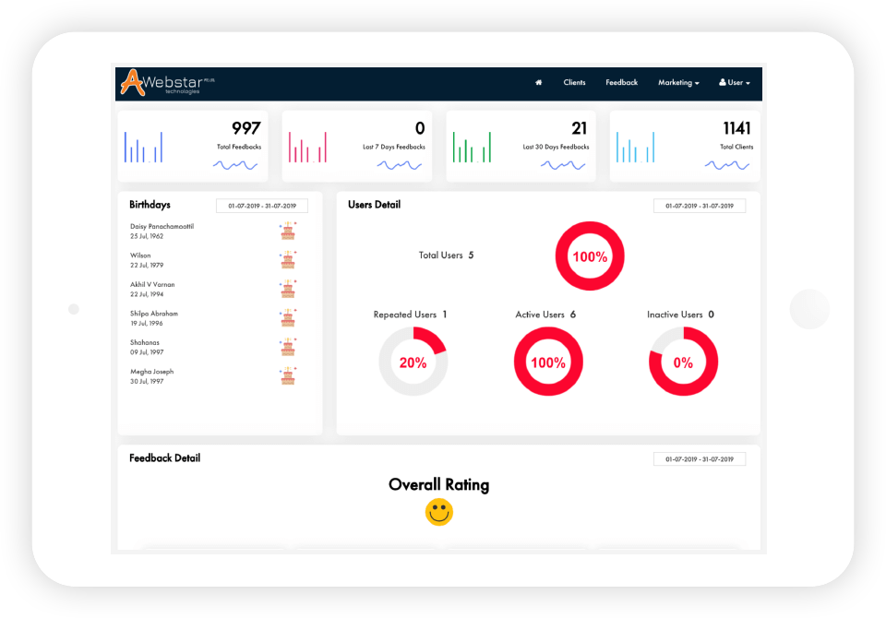Open the Marketing dropdown menu
Viewport: 886px width, 618px height.
(x=678, y=82)
